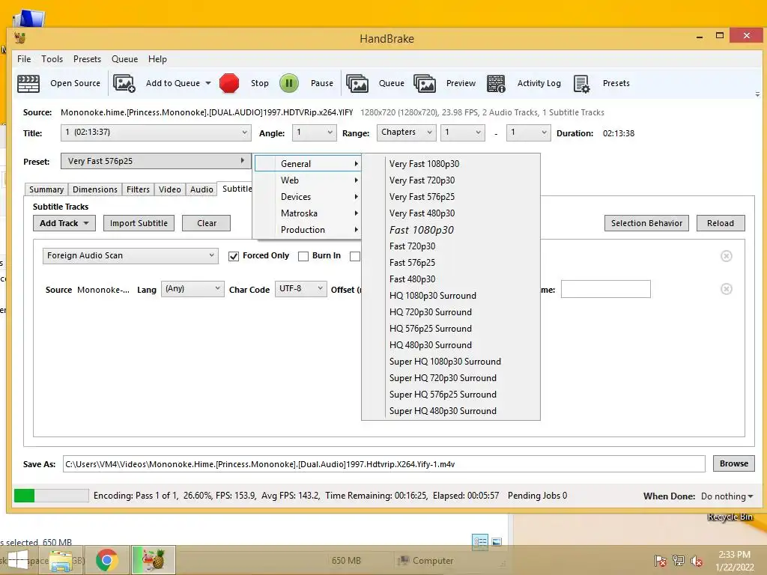
Task: Switch to the Filters tab
Action: (138, 189)
